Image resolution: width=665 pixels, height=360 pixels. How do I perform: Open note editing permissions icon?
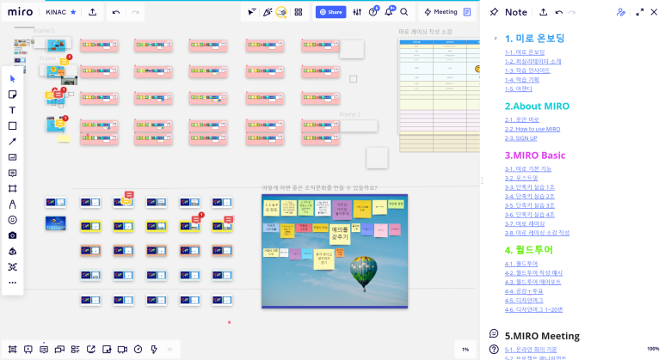pos(621,12)
